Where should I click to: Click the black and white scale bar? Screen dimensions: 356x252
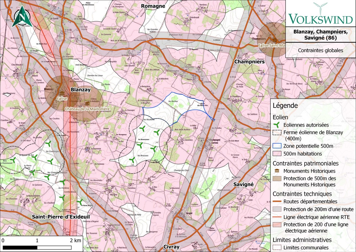point(37,247)
